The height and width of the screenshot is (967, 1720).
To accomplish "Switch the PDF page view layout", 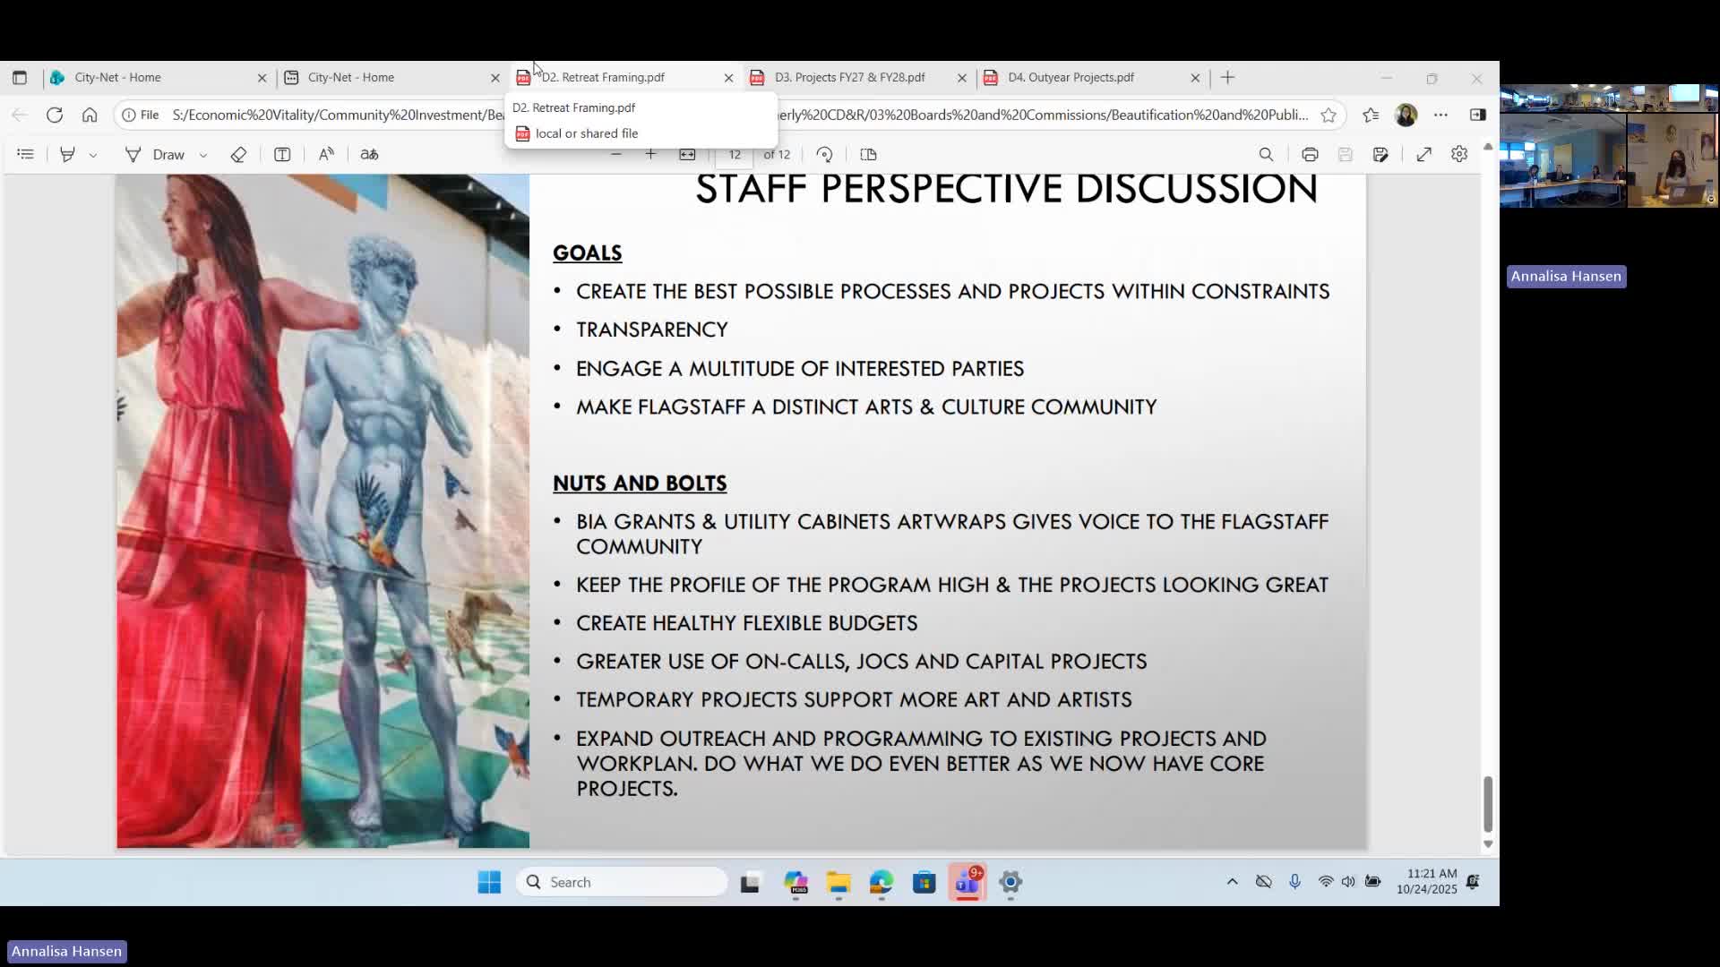I will (x=867, y=154).
